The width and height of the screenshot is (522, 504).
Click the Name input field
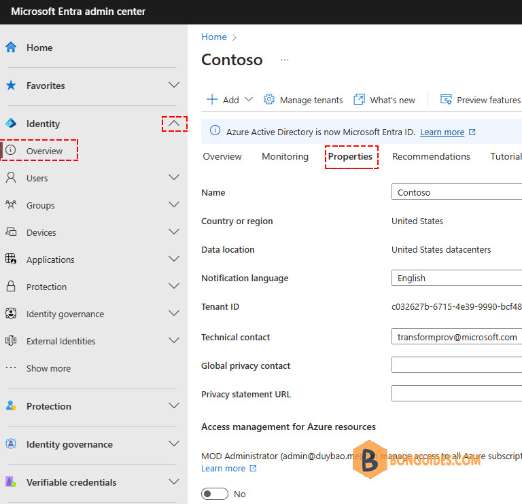tap(457, 192)
